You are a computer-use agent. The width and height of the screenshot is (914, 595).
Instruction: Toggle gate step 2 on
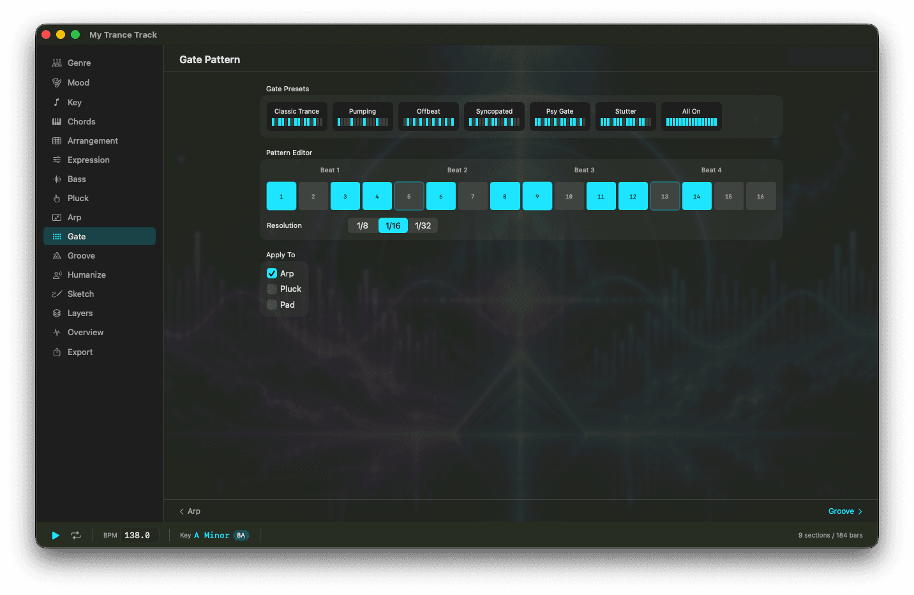pos(313,196)
